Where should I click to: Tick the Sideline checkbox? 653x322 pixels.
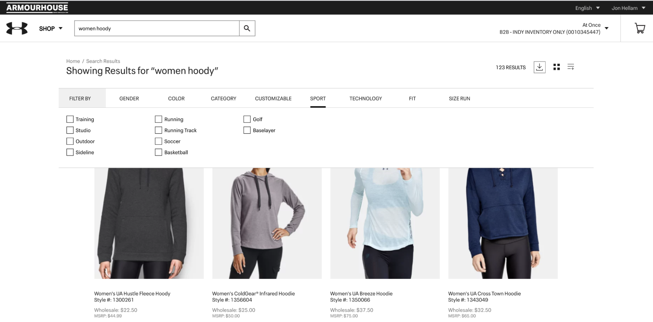point(70,152)
